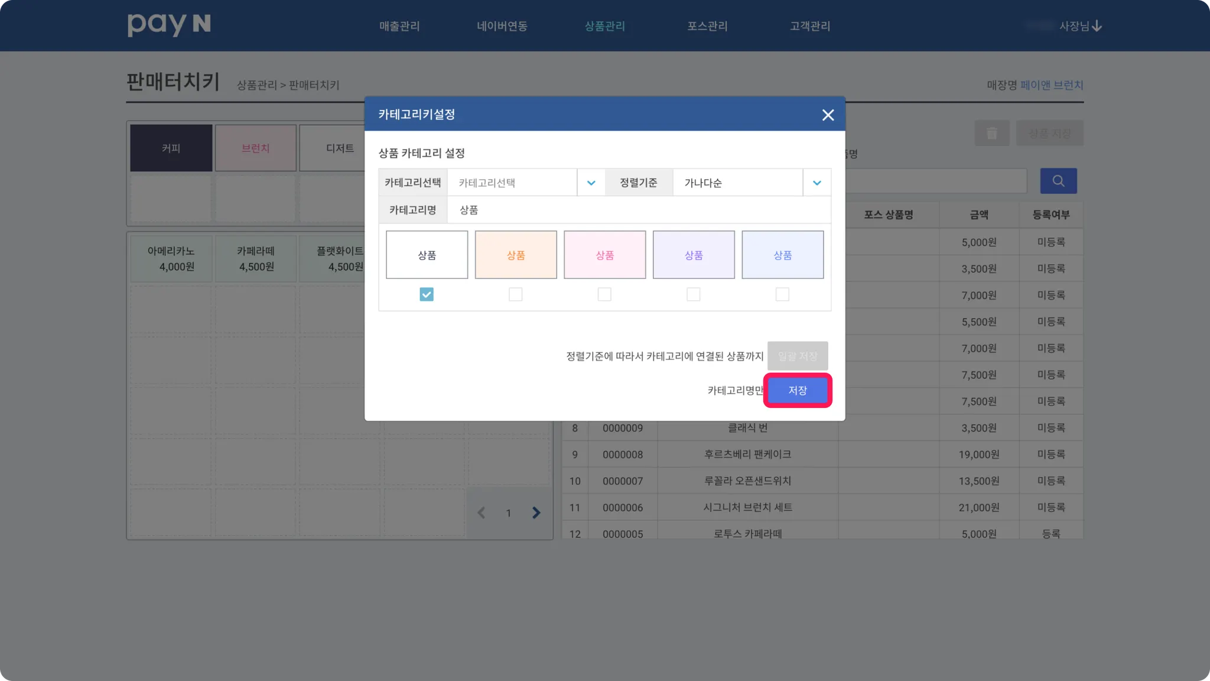Open the 매출관리 menu
This screenshot has height=681, width=1210.
click(399, 26)
